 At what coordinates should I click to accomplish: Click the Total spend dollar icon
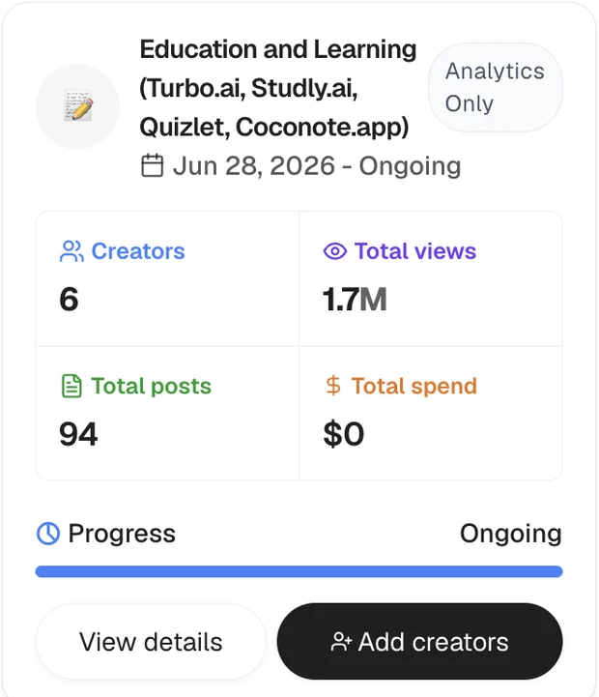coord(333,386)
